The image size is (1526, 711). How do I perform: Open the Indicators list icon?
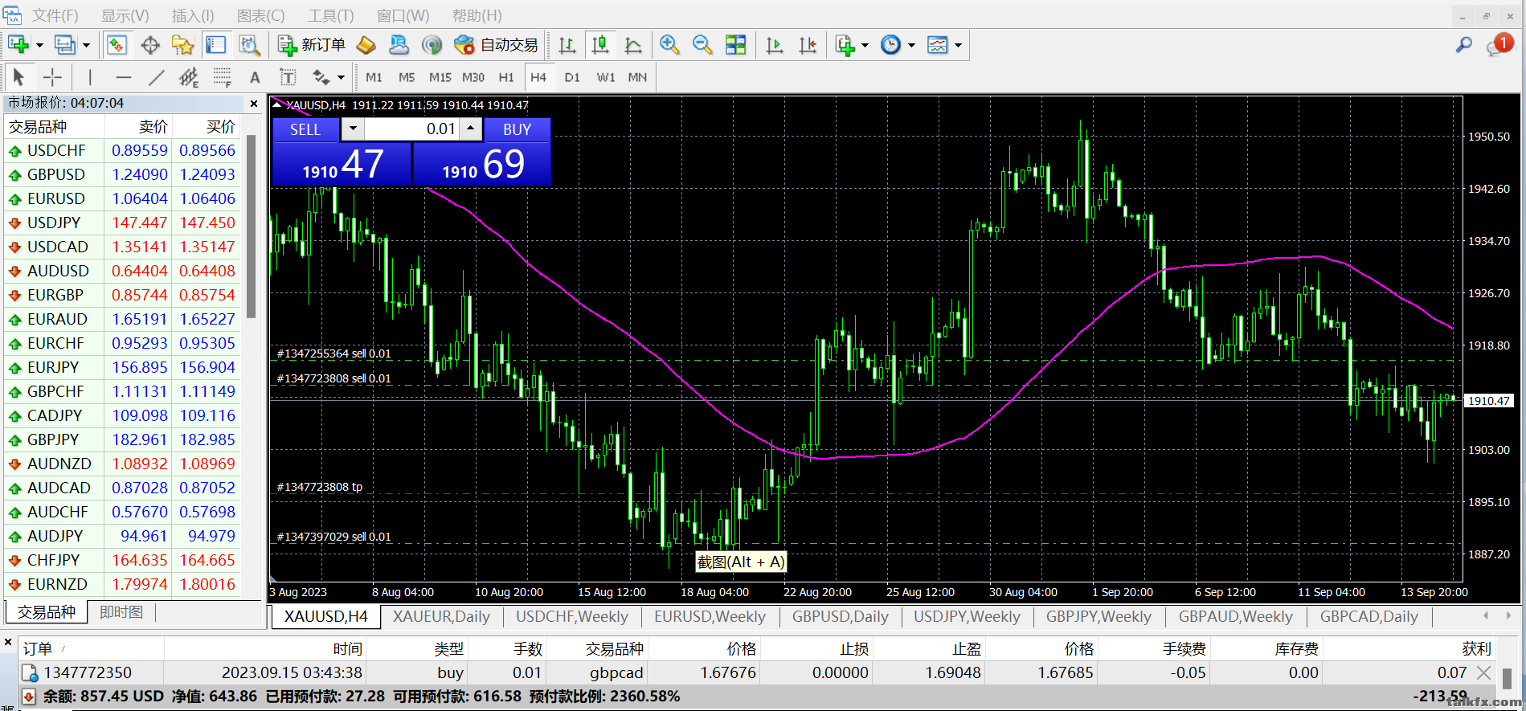(845, 45)
